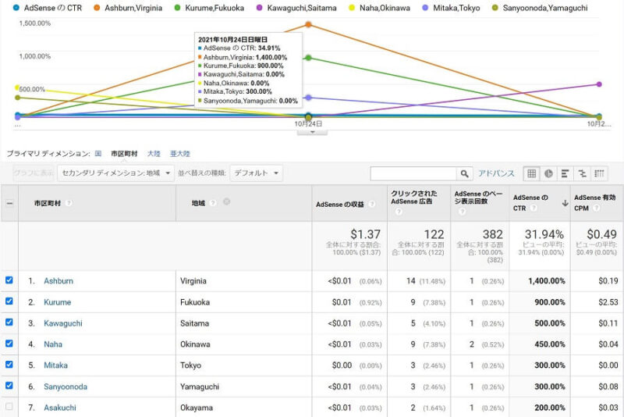Switch to the data table view icon
Viewport: 624px width, 417px height.
(x=531, y=173)
